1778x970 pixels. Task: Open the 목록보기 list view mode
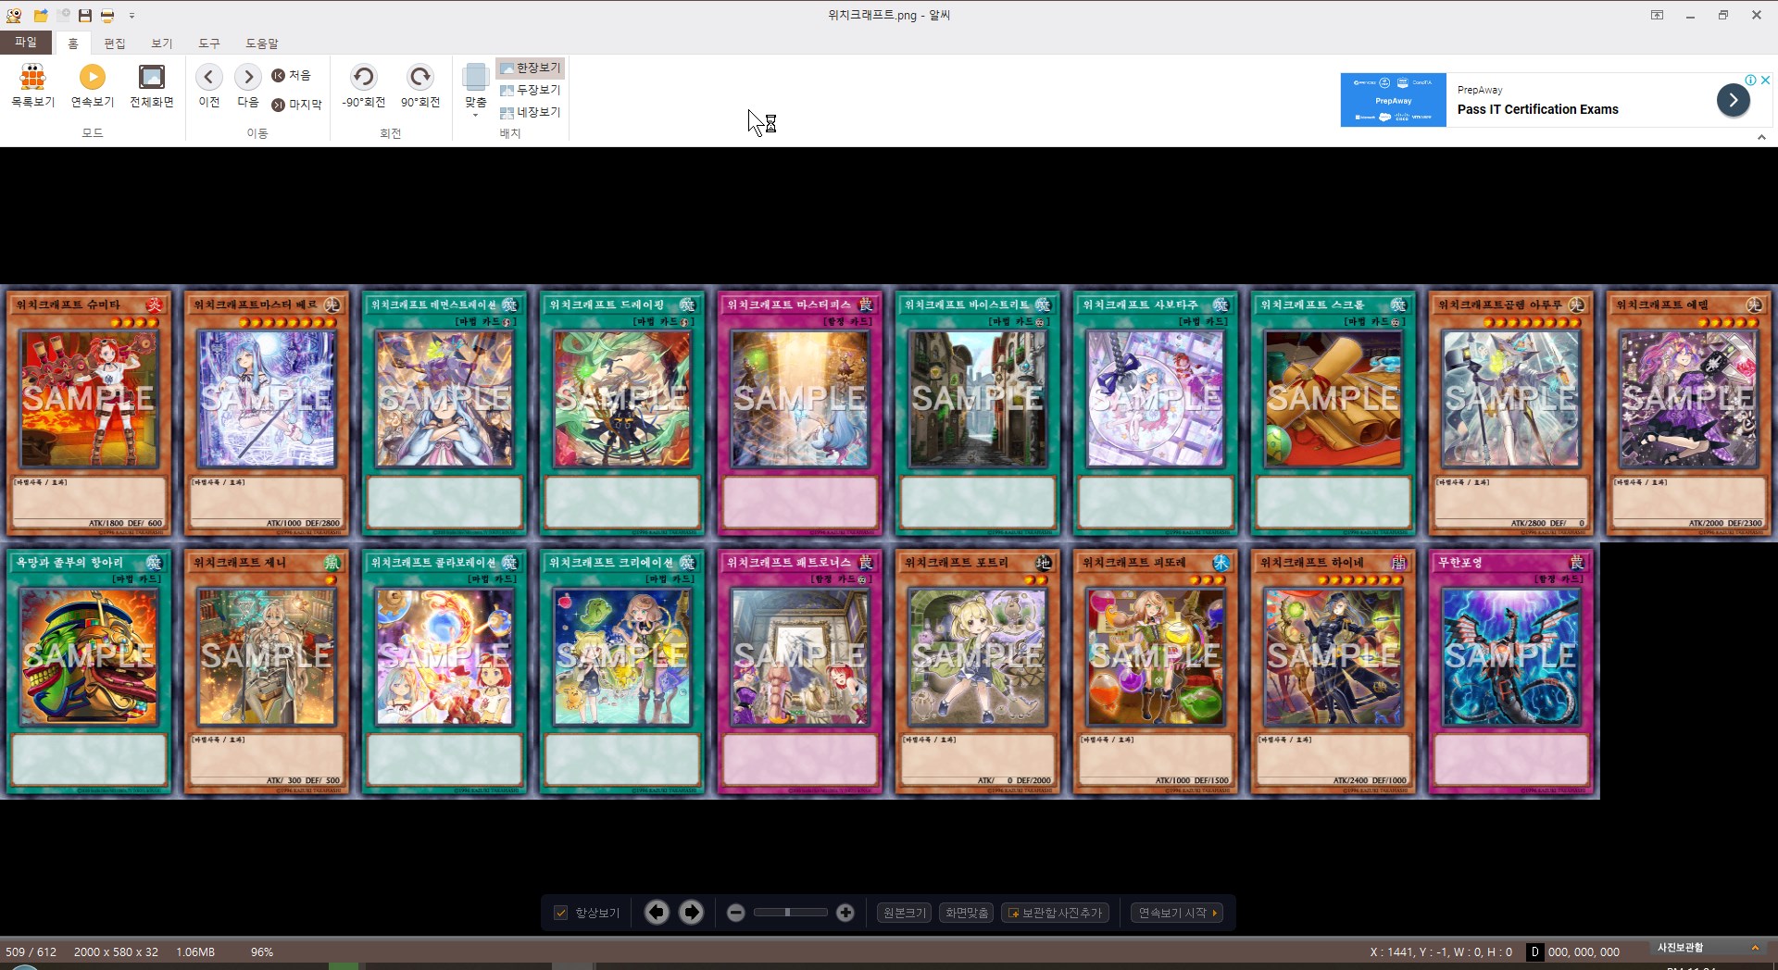pyautogui.click(x=33, y=86)
